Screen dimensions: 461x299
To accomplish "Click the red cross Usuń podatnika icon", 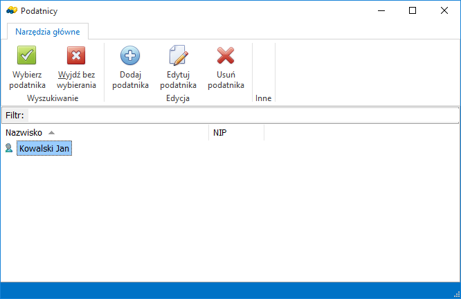I will click(x=226, y=55).
